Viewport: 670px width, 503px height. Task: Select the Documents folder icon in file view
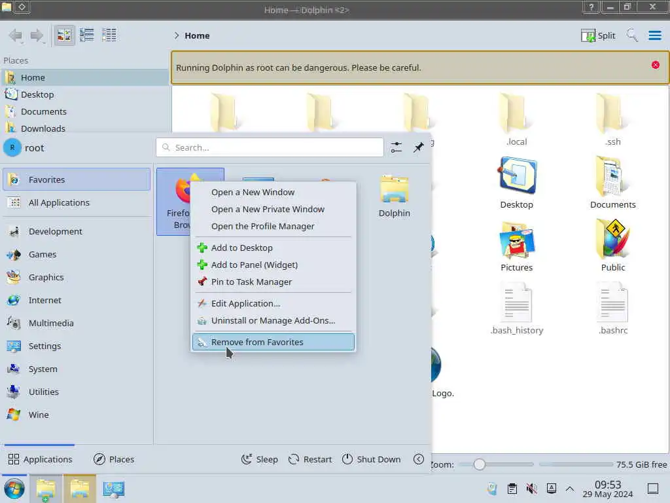click(x=612, y=183)
